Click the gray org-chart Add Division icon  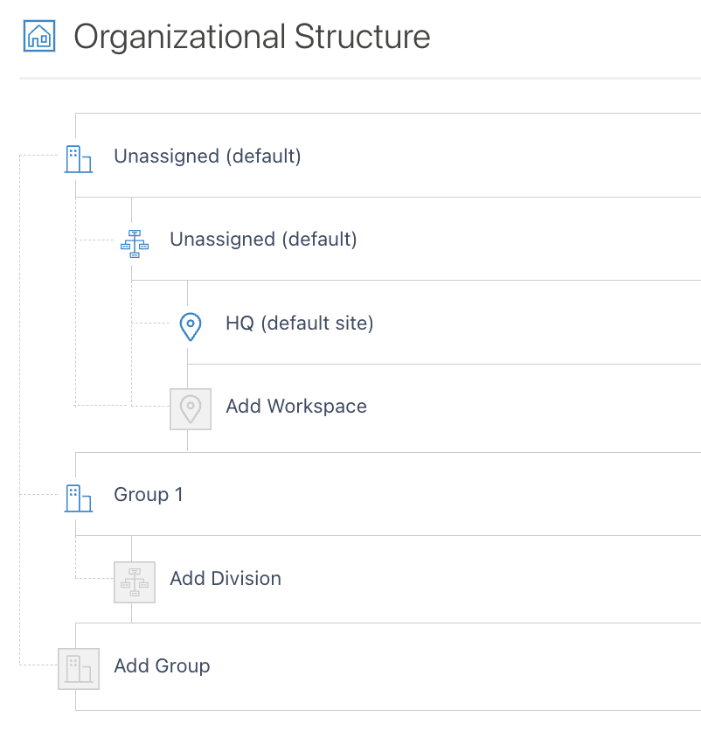135,582
